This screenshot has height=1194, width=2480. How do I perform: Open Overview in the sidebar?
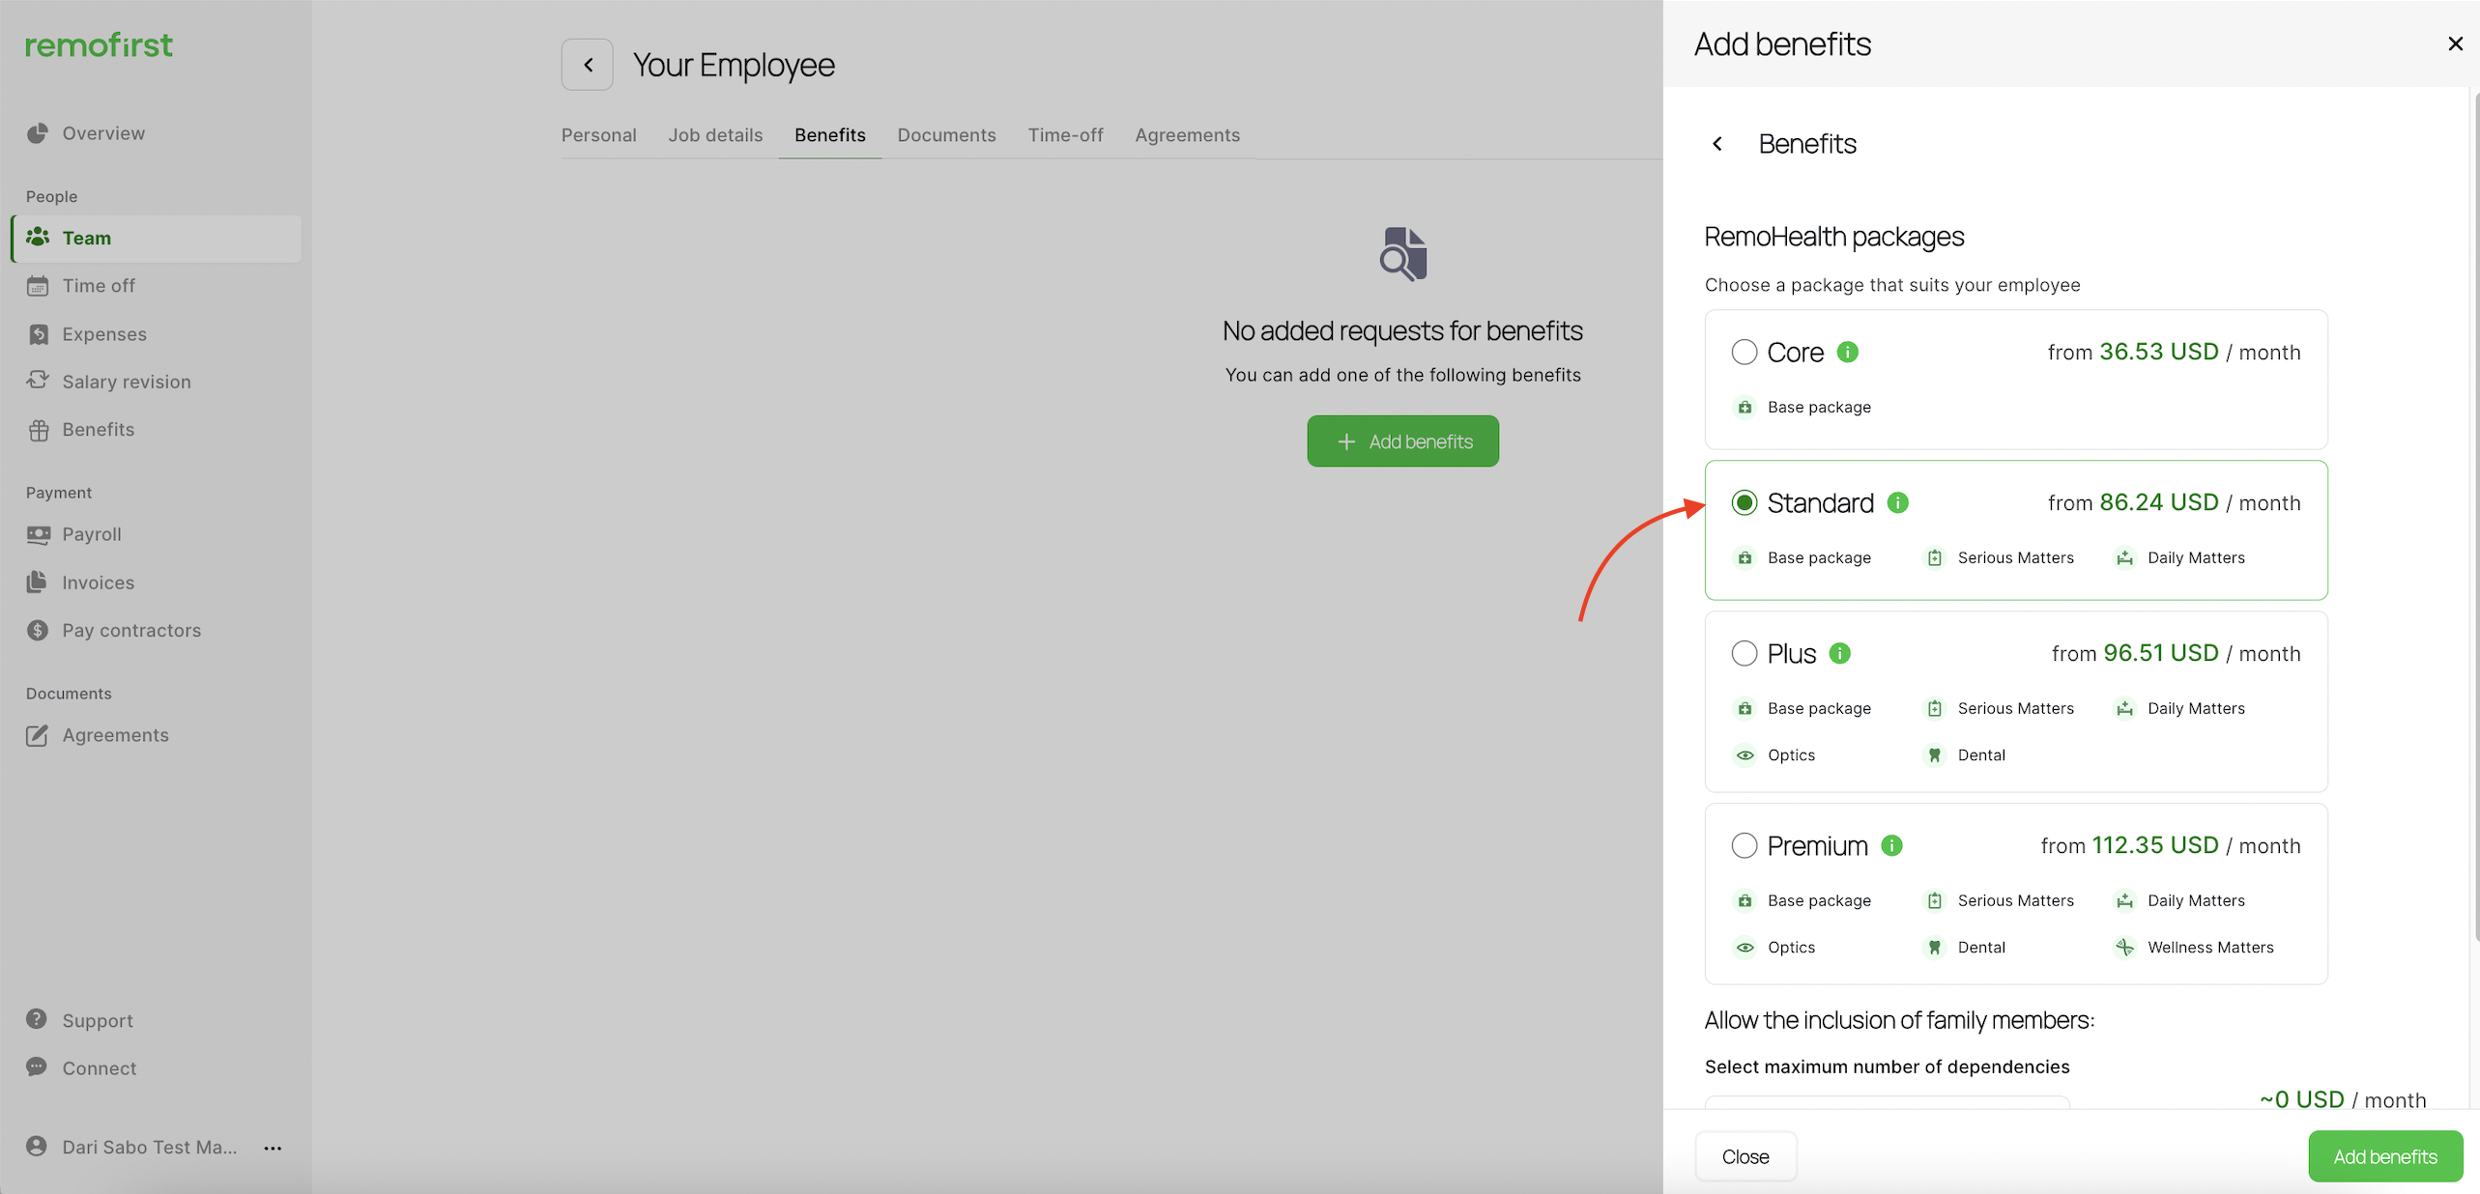(x=157, y=133)
